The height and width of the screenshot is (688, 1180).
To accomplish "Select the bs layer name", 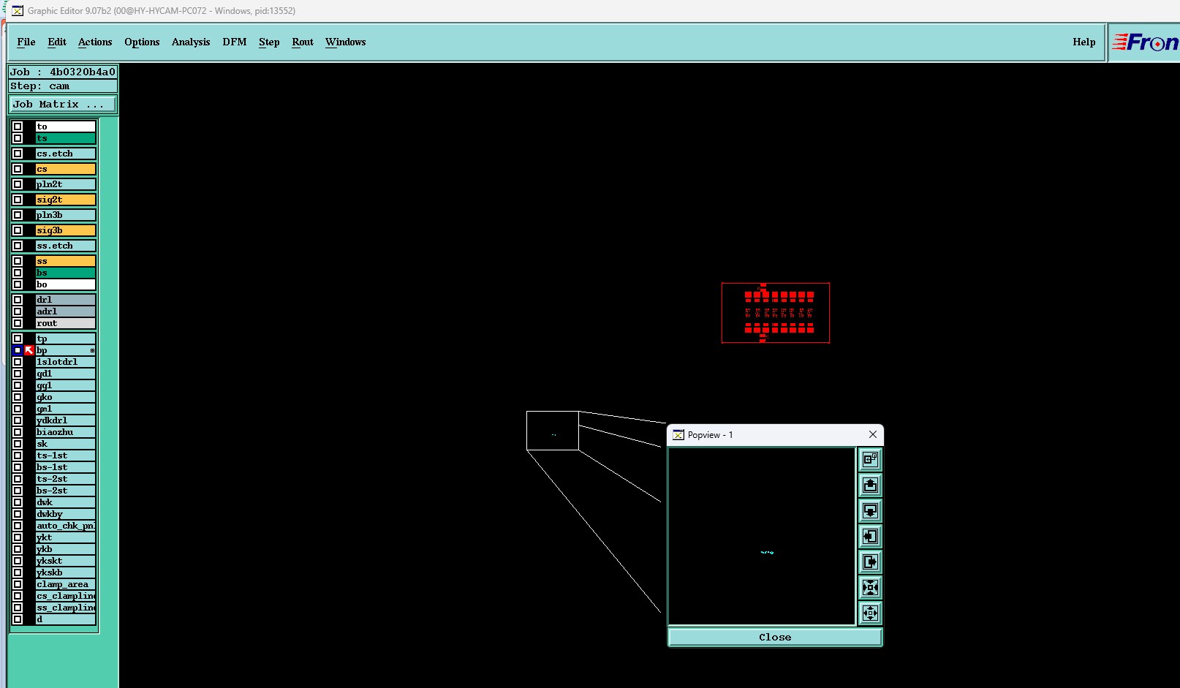I will click(x=66, y=273).
